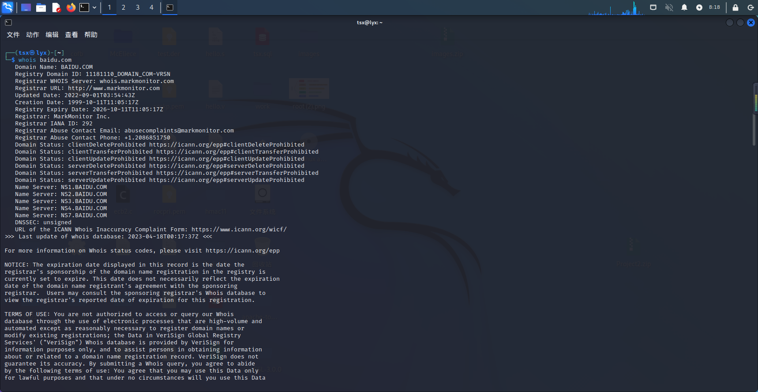This screenshot has width=758, height=392.
Task: Unmute audio via the muted volume icon
Action: (669, 8)
